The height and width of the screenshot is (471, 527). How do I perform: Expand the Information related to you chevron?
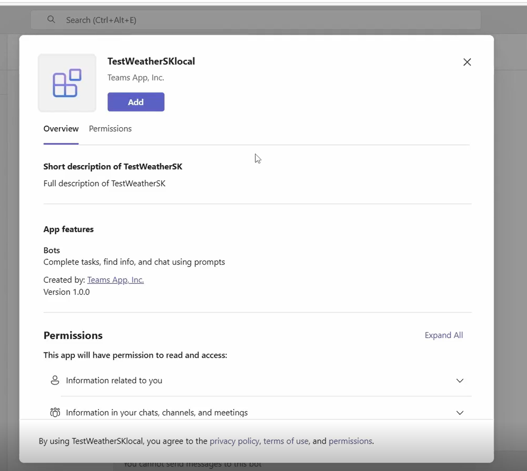460,381
